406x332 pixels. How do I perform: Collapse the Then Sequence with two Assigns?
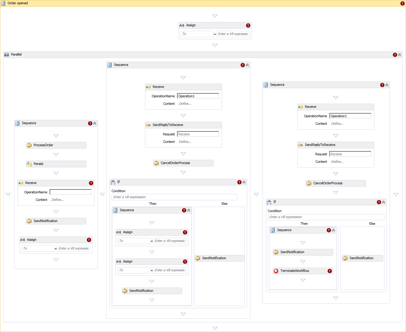point(188,210)
